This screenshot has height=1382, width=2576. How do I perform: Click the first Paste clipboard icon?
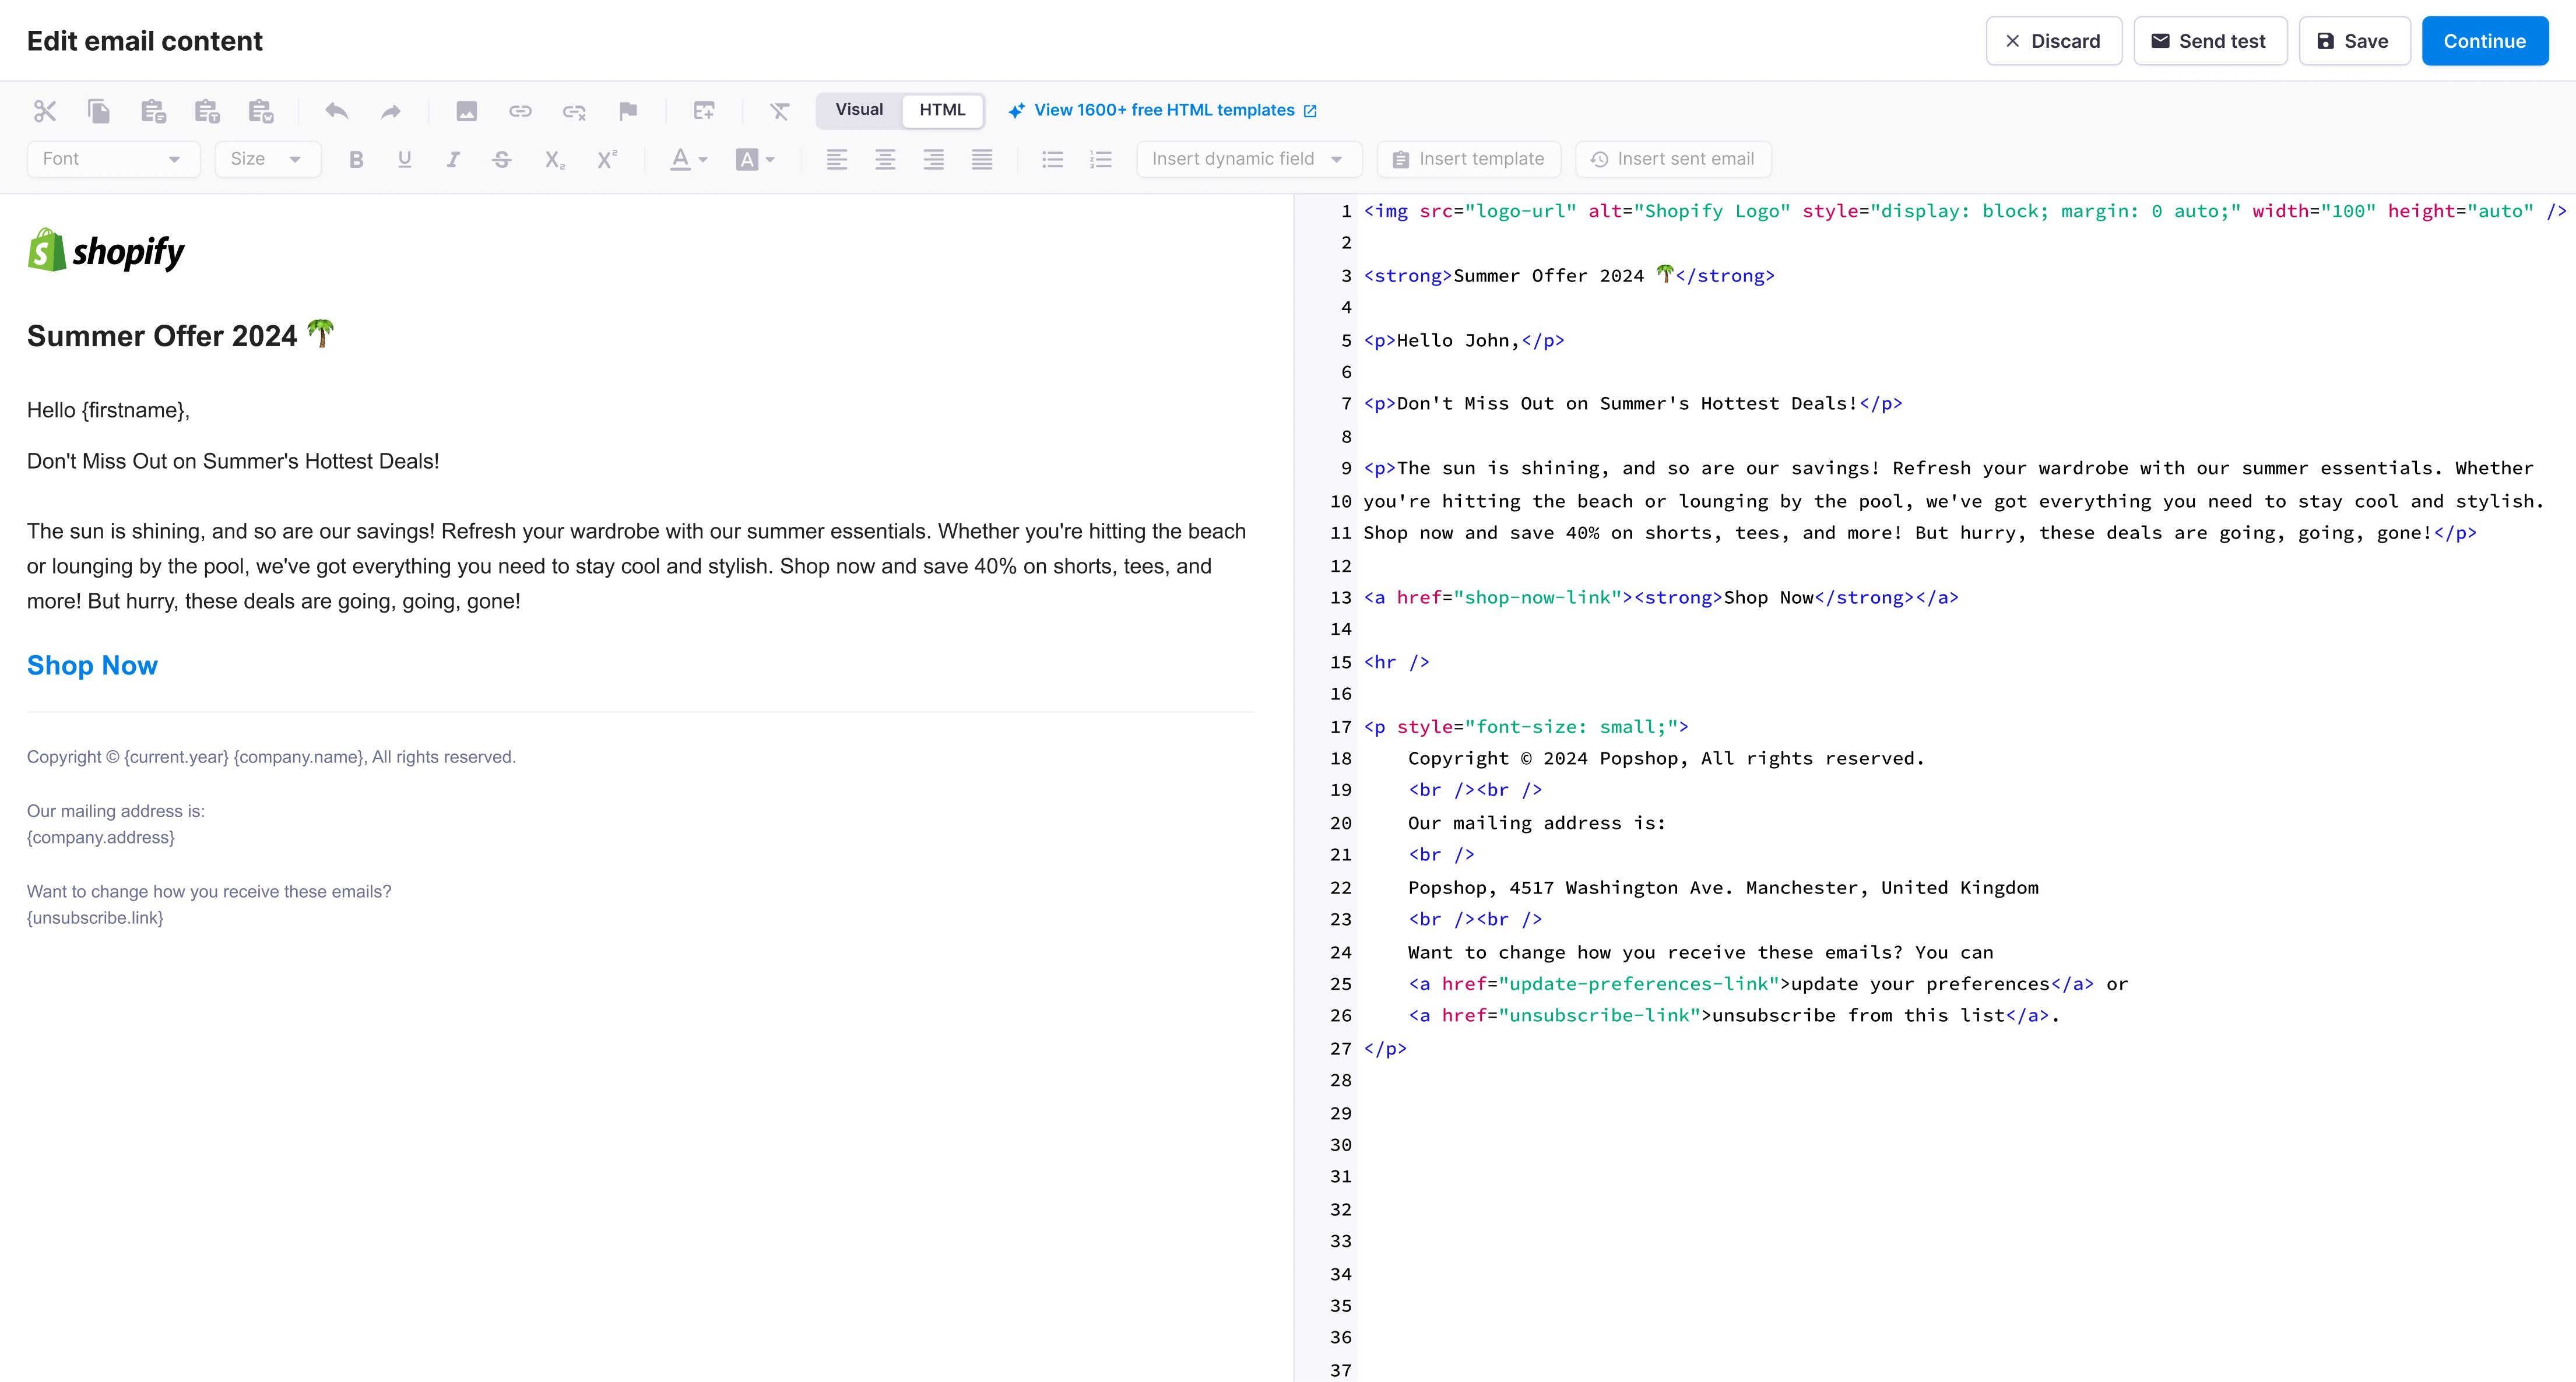[153, 111]
